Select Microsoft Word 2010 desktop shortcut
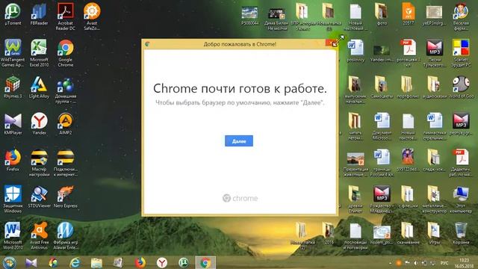478x269 pixels. pos(13,236)
